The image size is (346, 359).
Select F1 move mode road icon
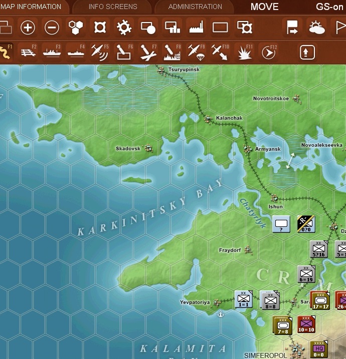pos(6,52)
